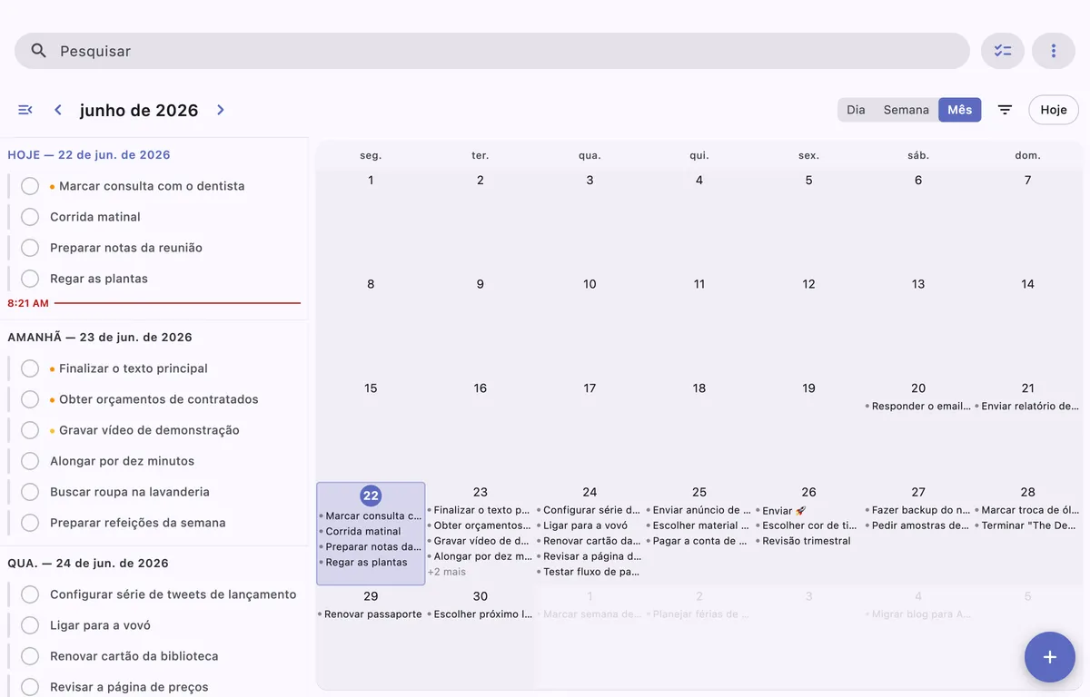Viewport: 1090px width, 697px height.
Task: Focus the Pesquisar search field
Action: (x=492, y=51)
